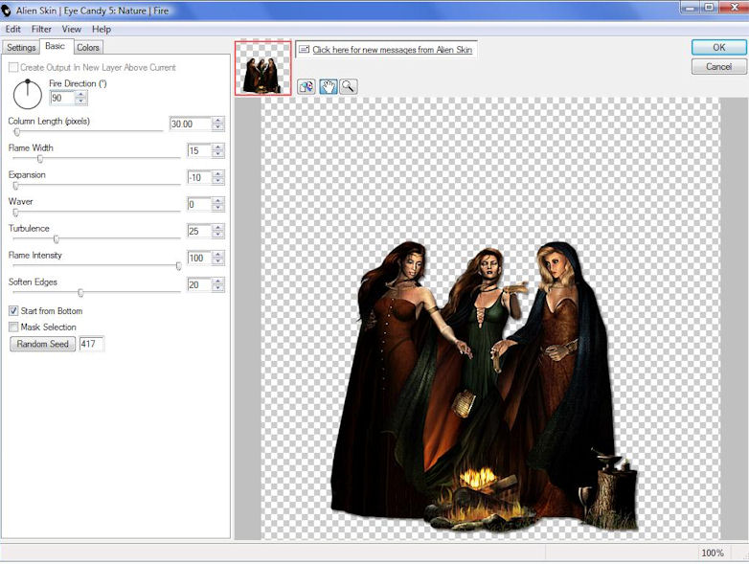Confirm with the OK button
This screenshot has width=749, height=564.
tap(719, 47)
